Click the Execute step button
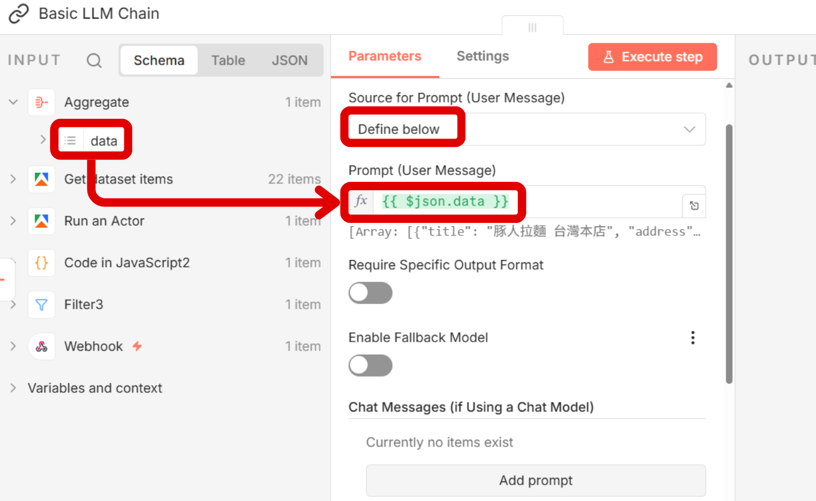Image resolution: width=816 pixels, height=501 pixels. pos(652,57)
